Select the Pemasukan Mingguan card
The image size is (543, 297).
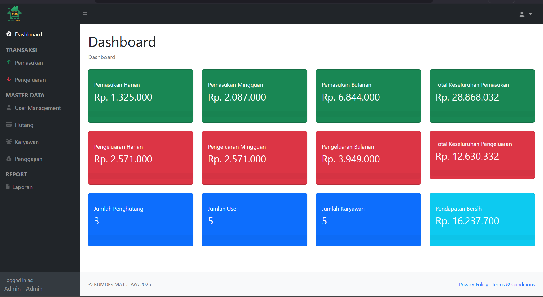tap(254, 96)
